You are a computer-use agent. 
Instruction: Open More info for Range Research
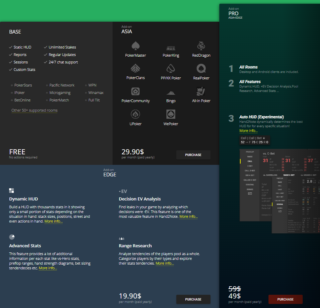(165, 263)
